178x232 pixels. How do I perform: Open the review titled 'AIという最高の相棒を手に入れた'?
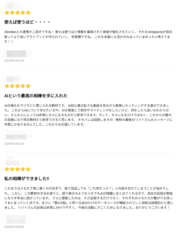(36, 96)
